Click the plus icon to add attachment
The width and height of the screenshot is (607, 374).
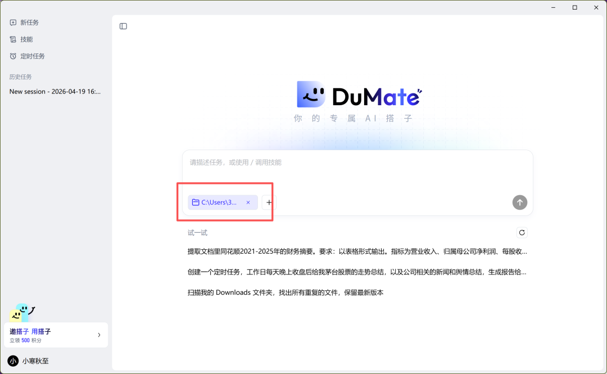point(269,202)
